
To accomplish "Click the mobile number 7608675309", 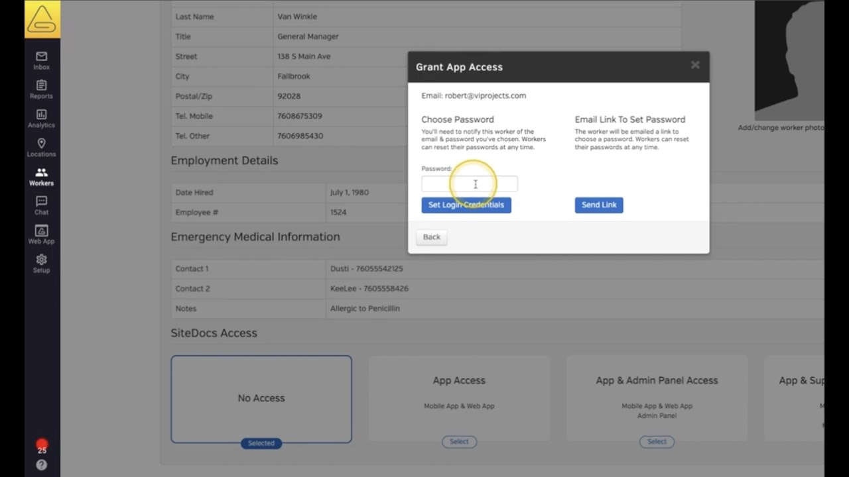I will tap(300, 116).
